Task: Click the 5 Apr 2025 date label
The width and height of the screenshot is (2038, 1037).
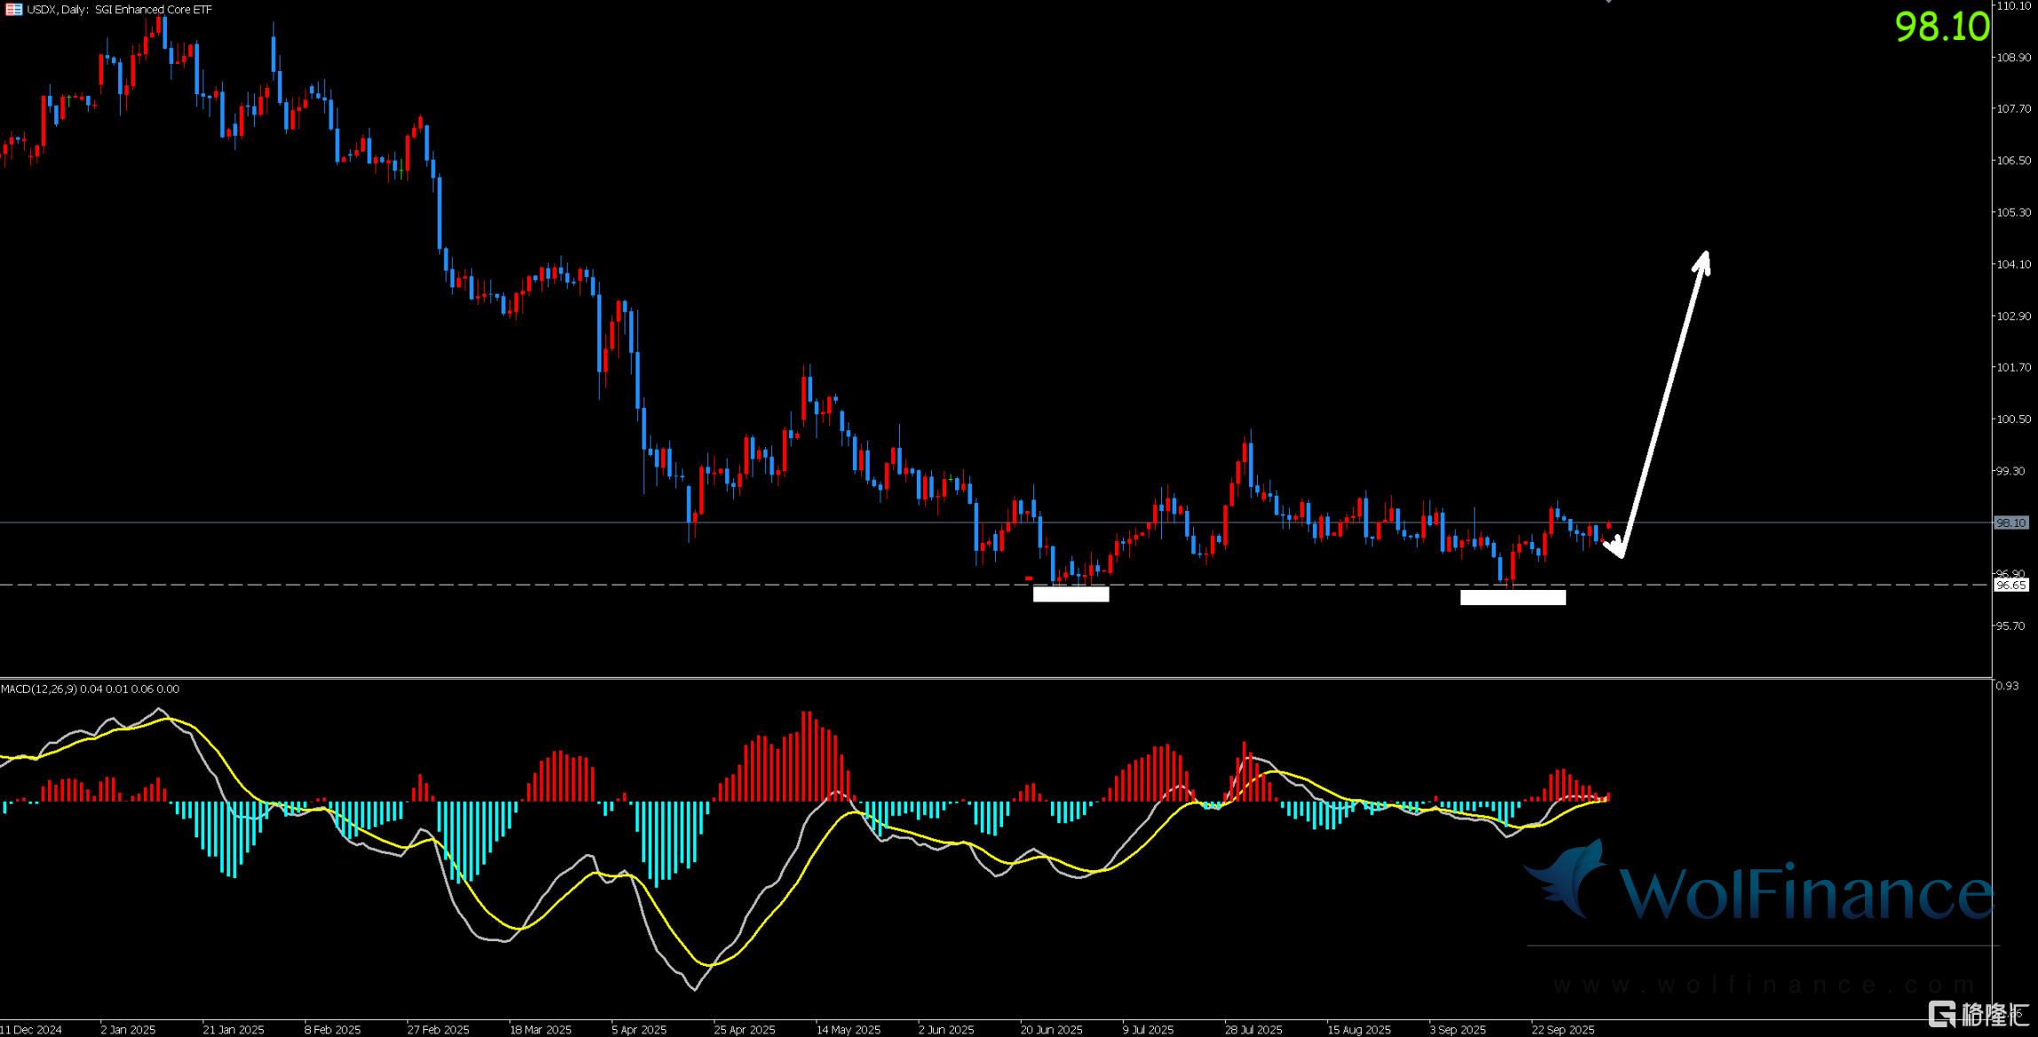Action: click(639, 1030)
